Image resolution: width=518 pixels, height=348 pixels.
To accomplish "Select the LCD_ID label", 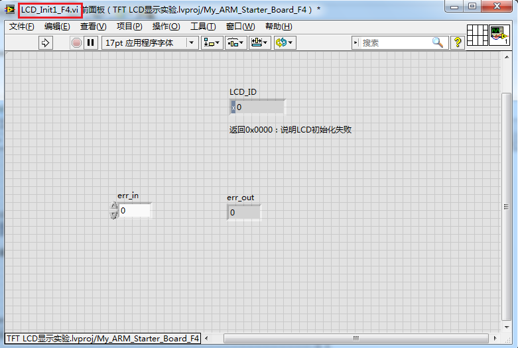I will [243, 91].
